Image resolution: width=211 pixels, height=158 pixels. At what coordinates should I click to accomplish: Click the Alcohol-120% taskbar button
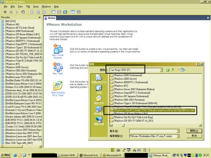[x=67, y=155]
